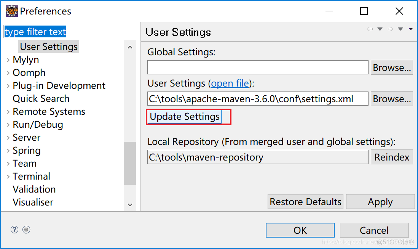Viewport: 418px width, 249px height.
Task: Expand the Run/Debug preferences node
Action: [x=8, y=125]
